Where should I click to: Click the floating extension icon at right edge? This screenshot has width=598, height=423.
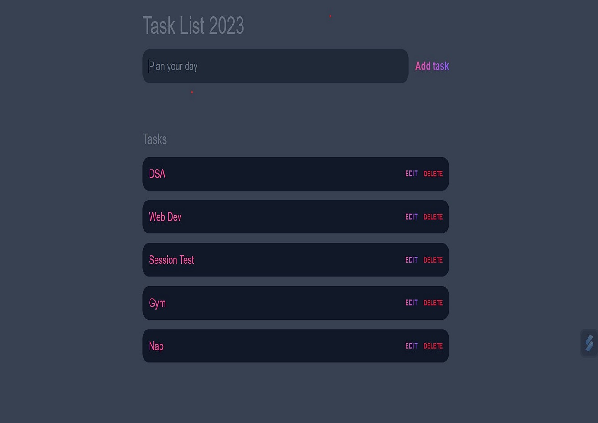589,343
